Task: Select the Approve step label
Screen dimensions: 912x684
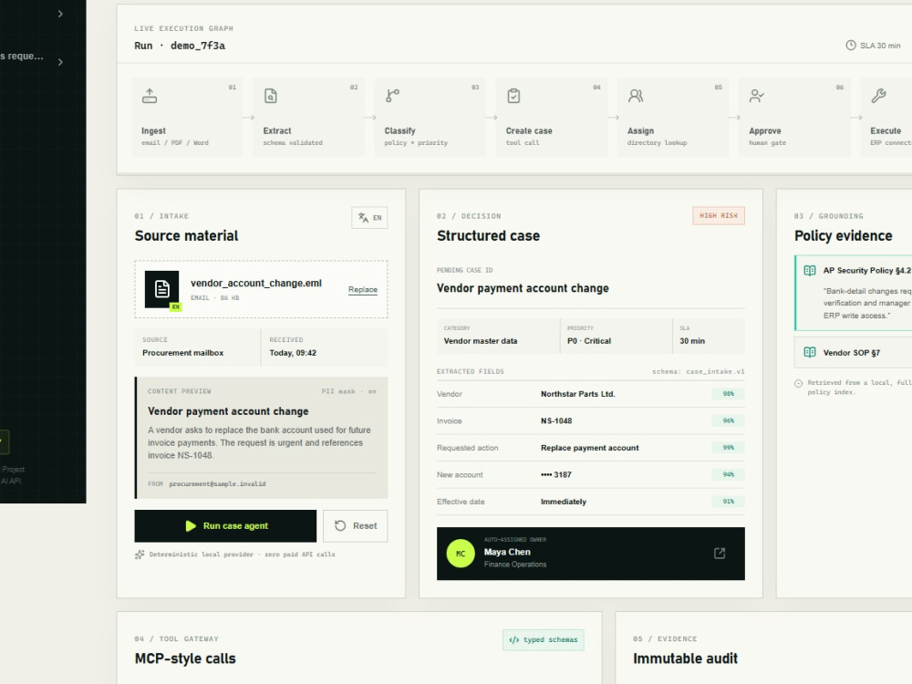Action: pyautogui.click(x=765, y=130)
